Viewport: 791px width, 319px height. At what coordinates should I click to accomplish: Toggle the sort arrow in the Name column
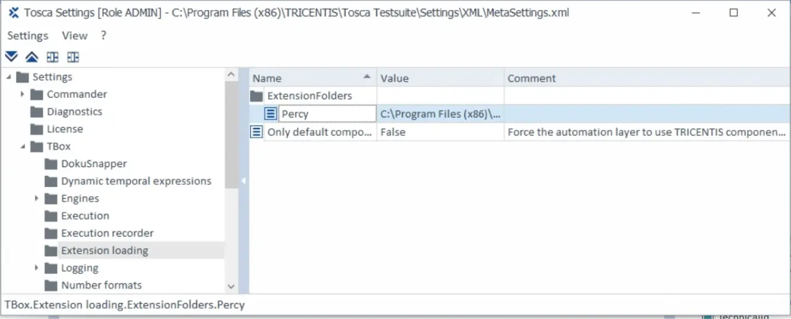coord(367,77)
